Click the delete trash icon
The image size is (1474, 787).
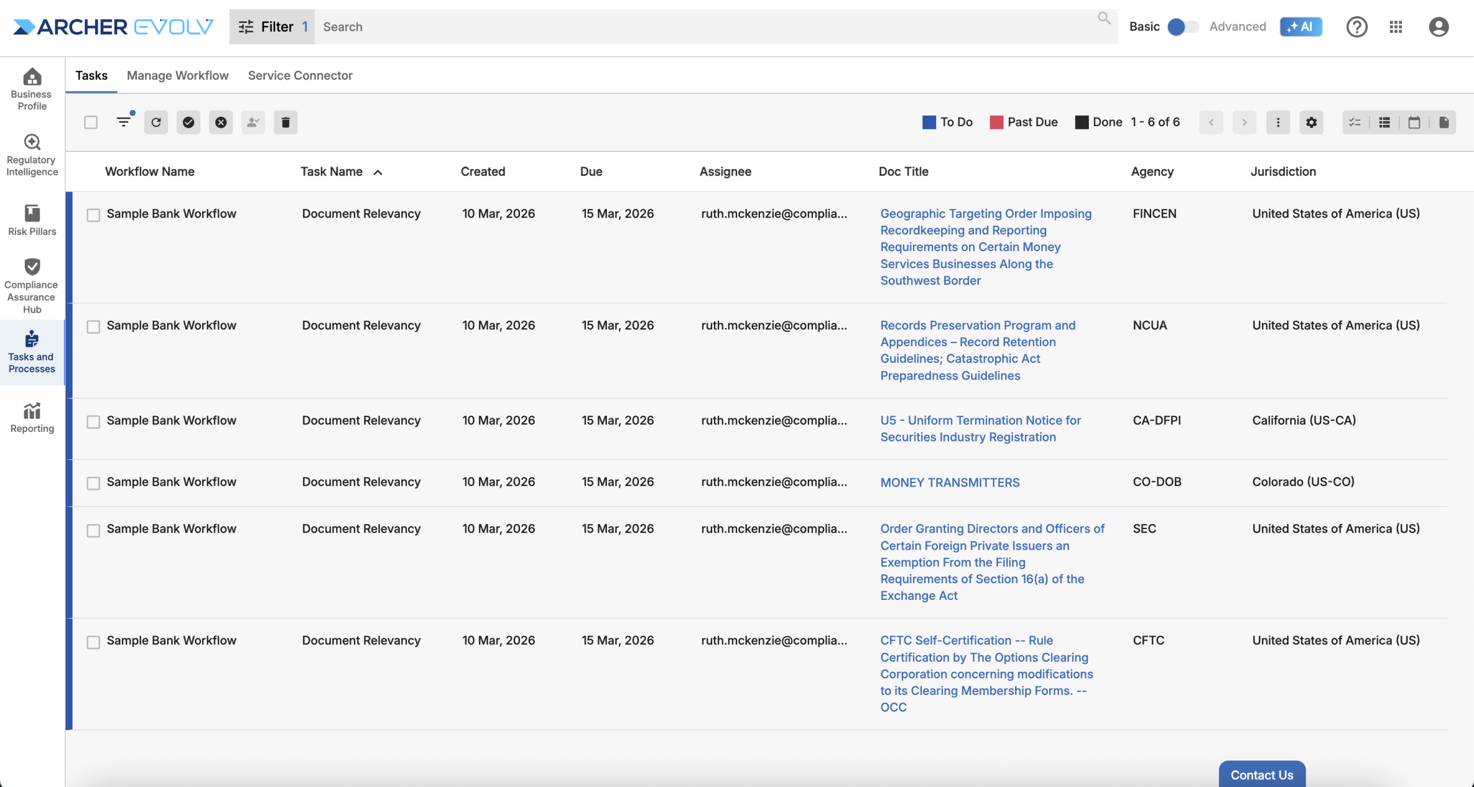point(286,122)
